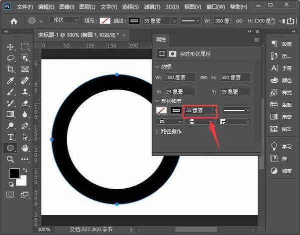Open stroke corner join dropdown in Properties
This screenshot has height=235, width=300.
pyautogui.click(x=235, y=121)
